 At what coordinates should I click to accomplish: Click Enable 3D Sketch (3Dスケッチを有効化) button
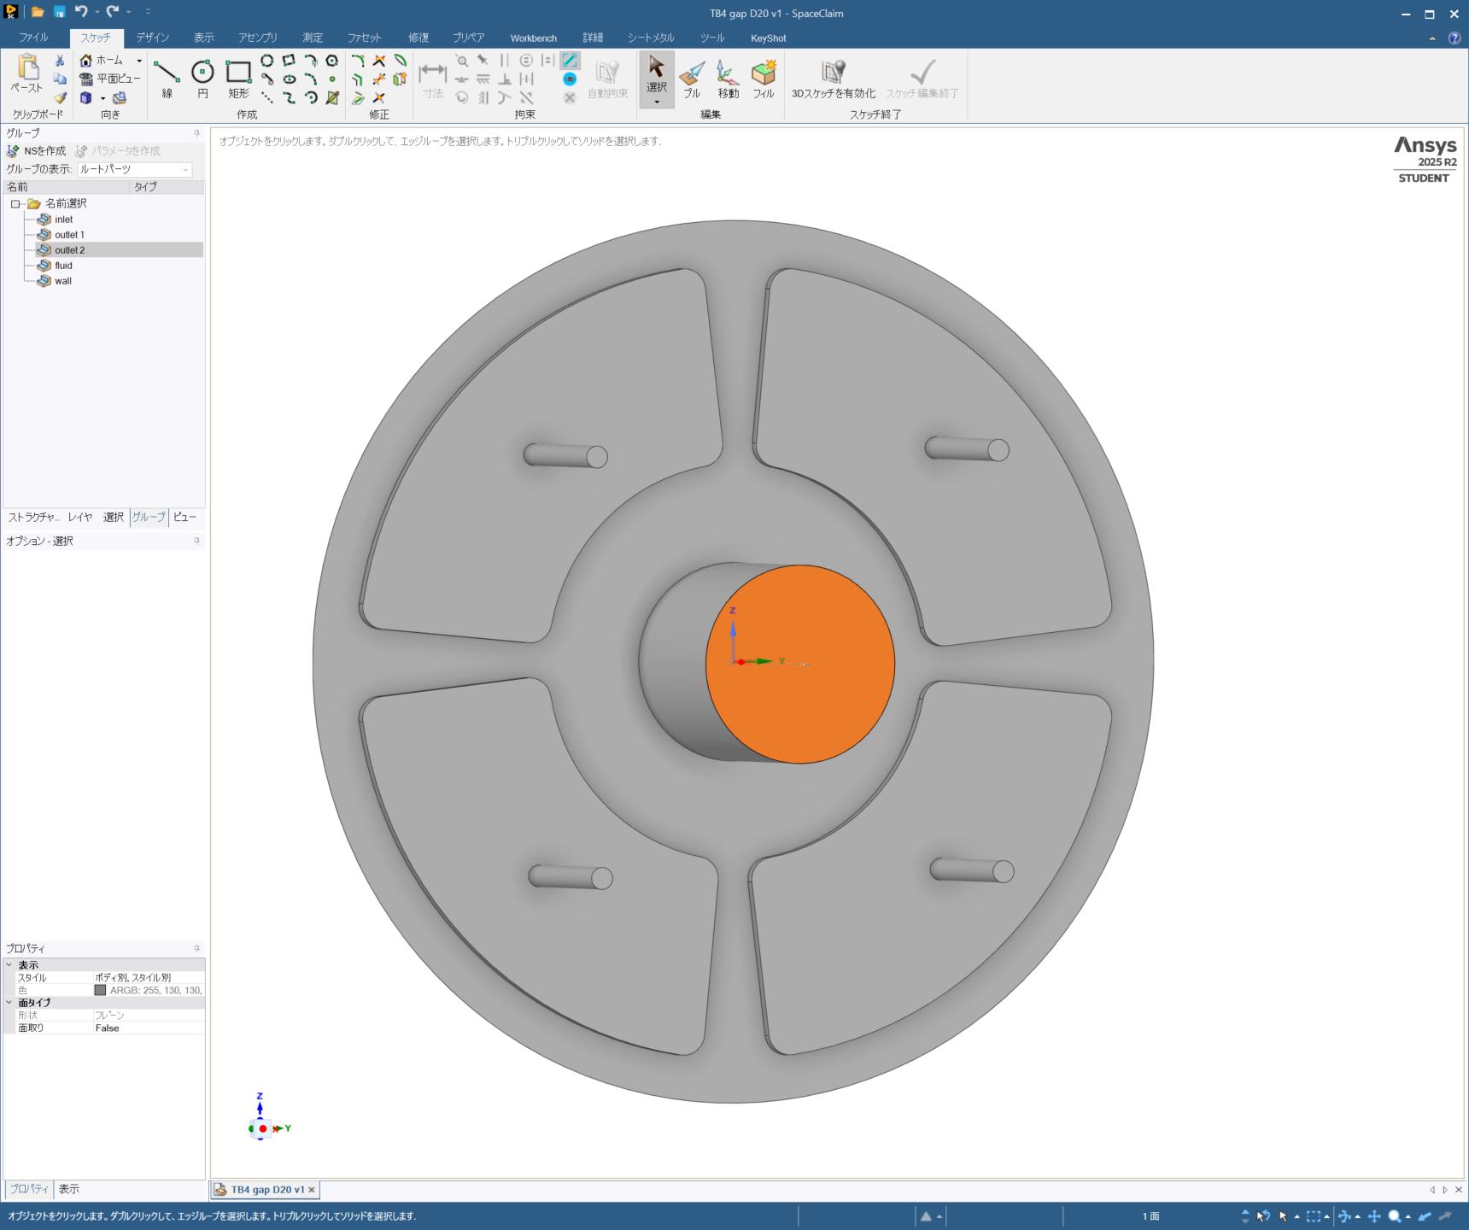tap(833, 79)
